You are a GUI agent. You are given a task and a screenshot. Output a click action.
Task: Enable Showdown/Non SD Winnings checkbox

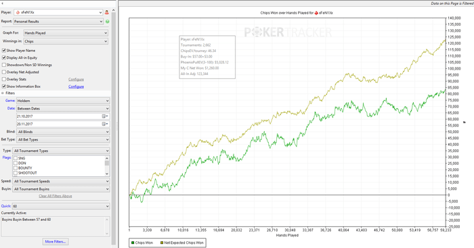[x=4, y=65]
